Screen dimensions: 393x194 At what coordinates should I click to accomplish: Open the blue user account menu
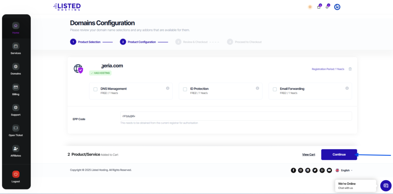point(337,7)
